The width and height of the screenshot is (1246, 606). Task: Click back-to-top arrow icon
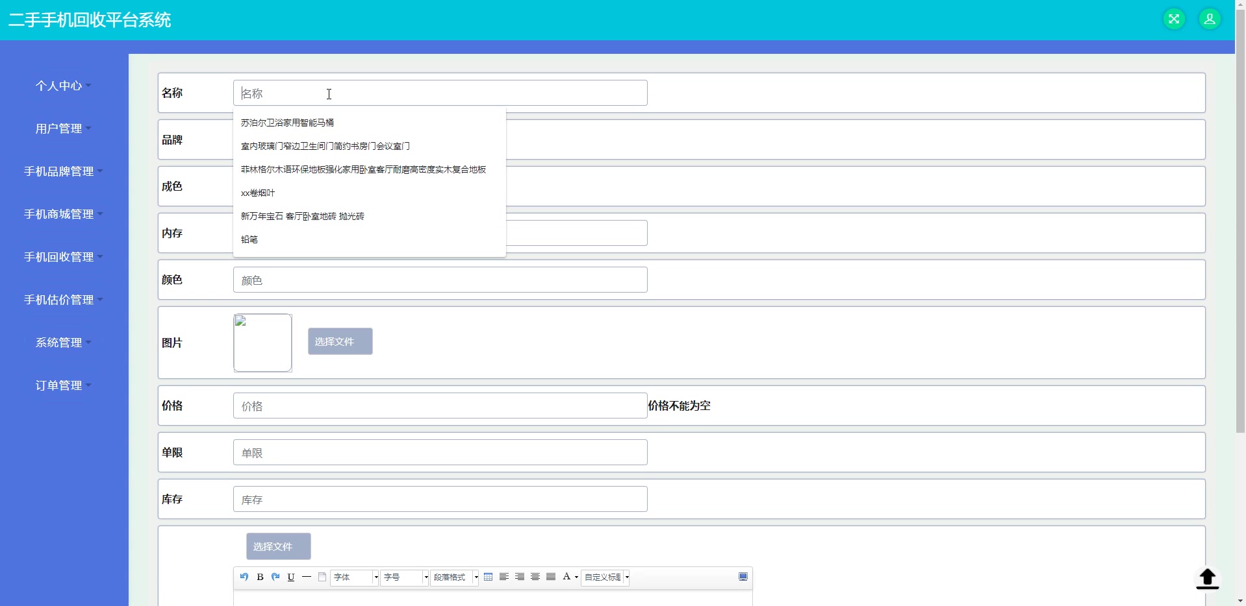pos(1208,579)
